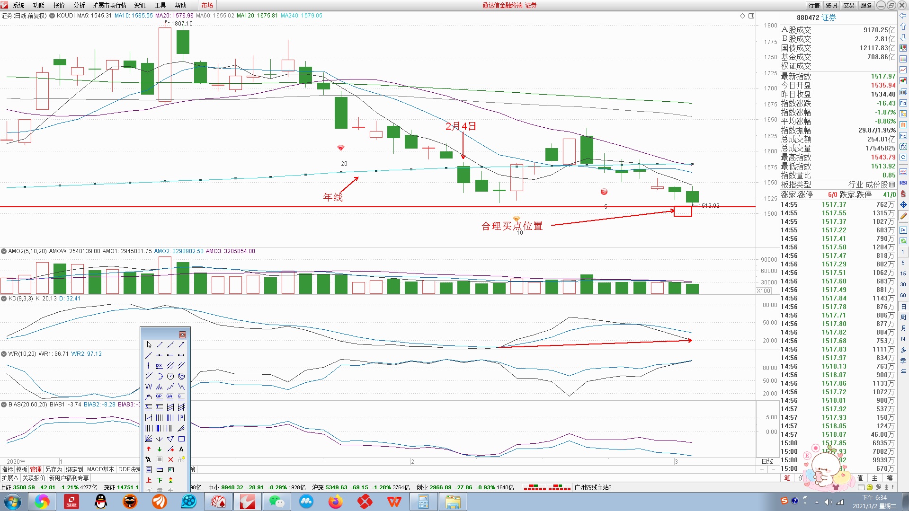
Task: Select the arrow pointer tool in drawing palette
Action: pyautogui.click(x=149, y=345)
